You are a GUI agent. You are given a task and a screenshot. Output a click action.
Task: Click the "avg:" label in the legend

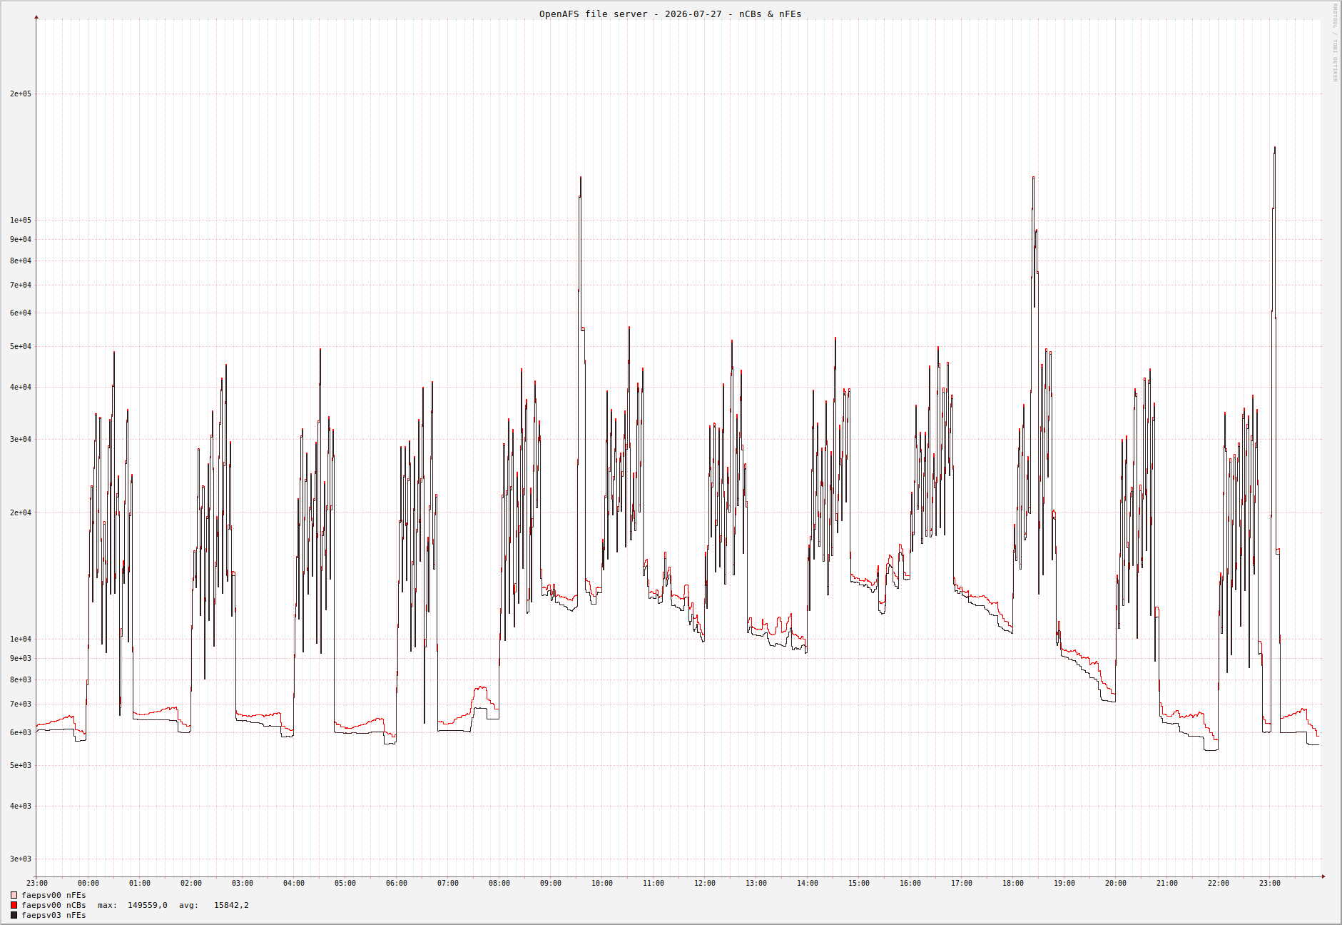point(188,905)
